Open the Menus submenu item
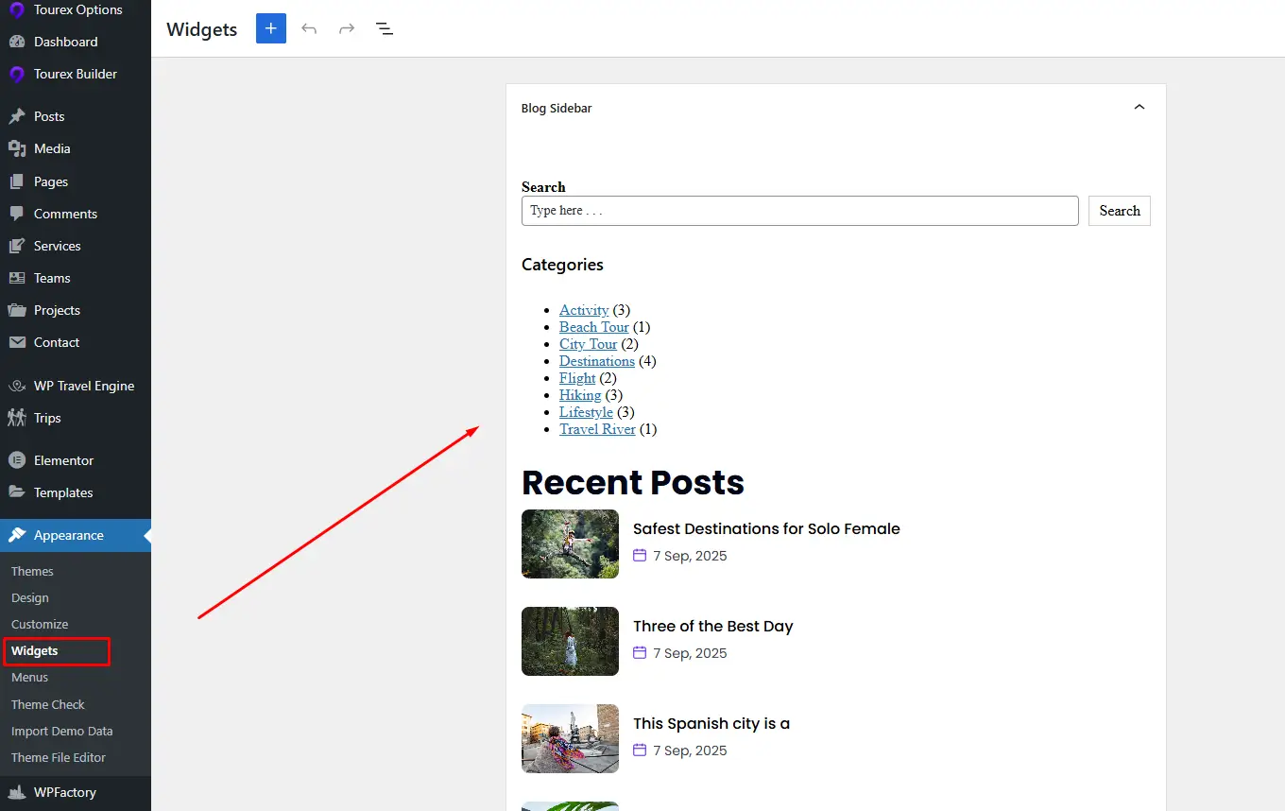The height and width of the screenshot is (811, 1285). 29,677
